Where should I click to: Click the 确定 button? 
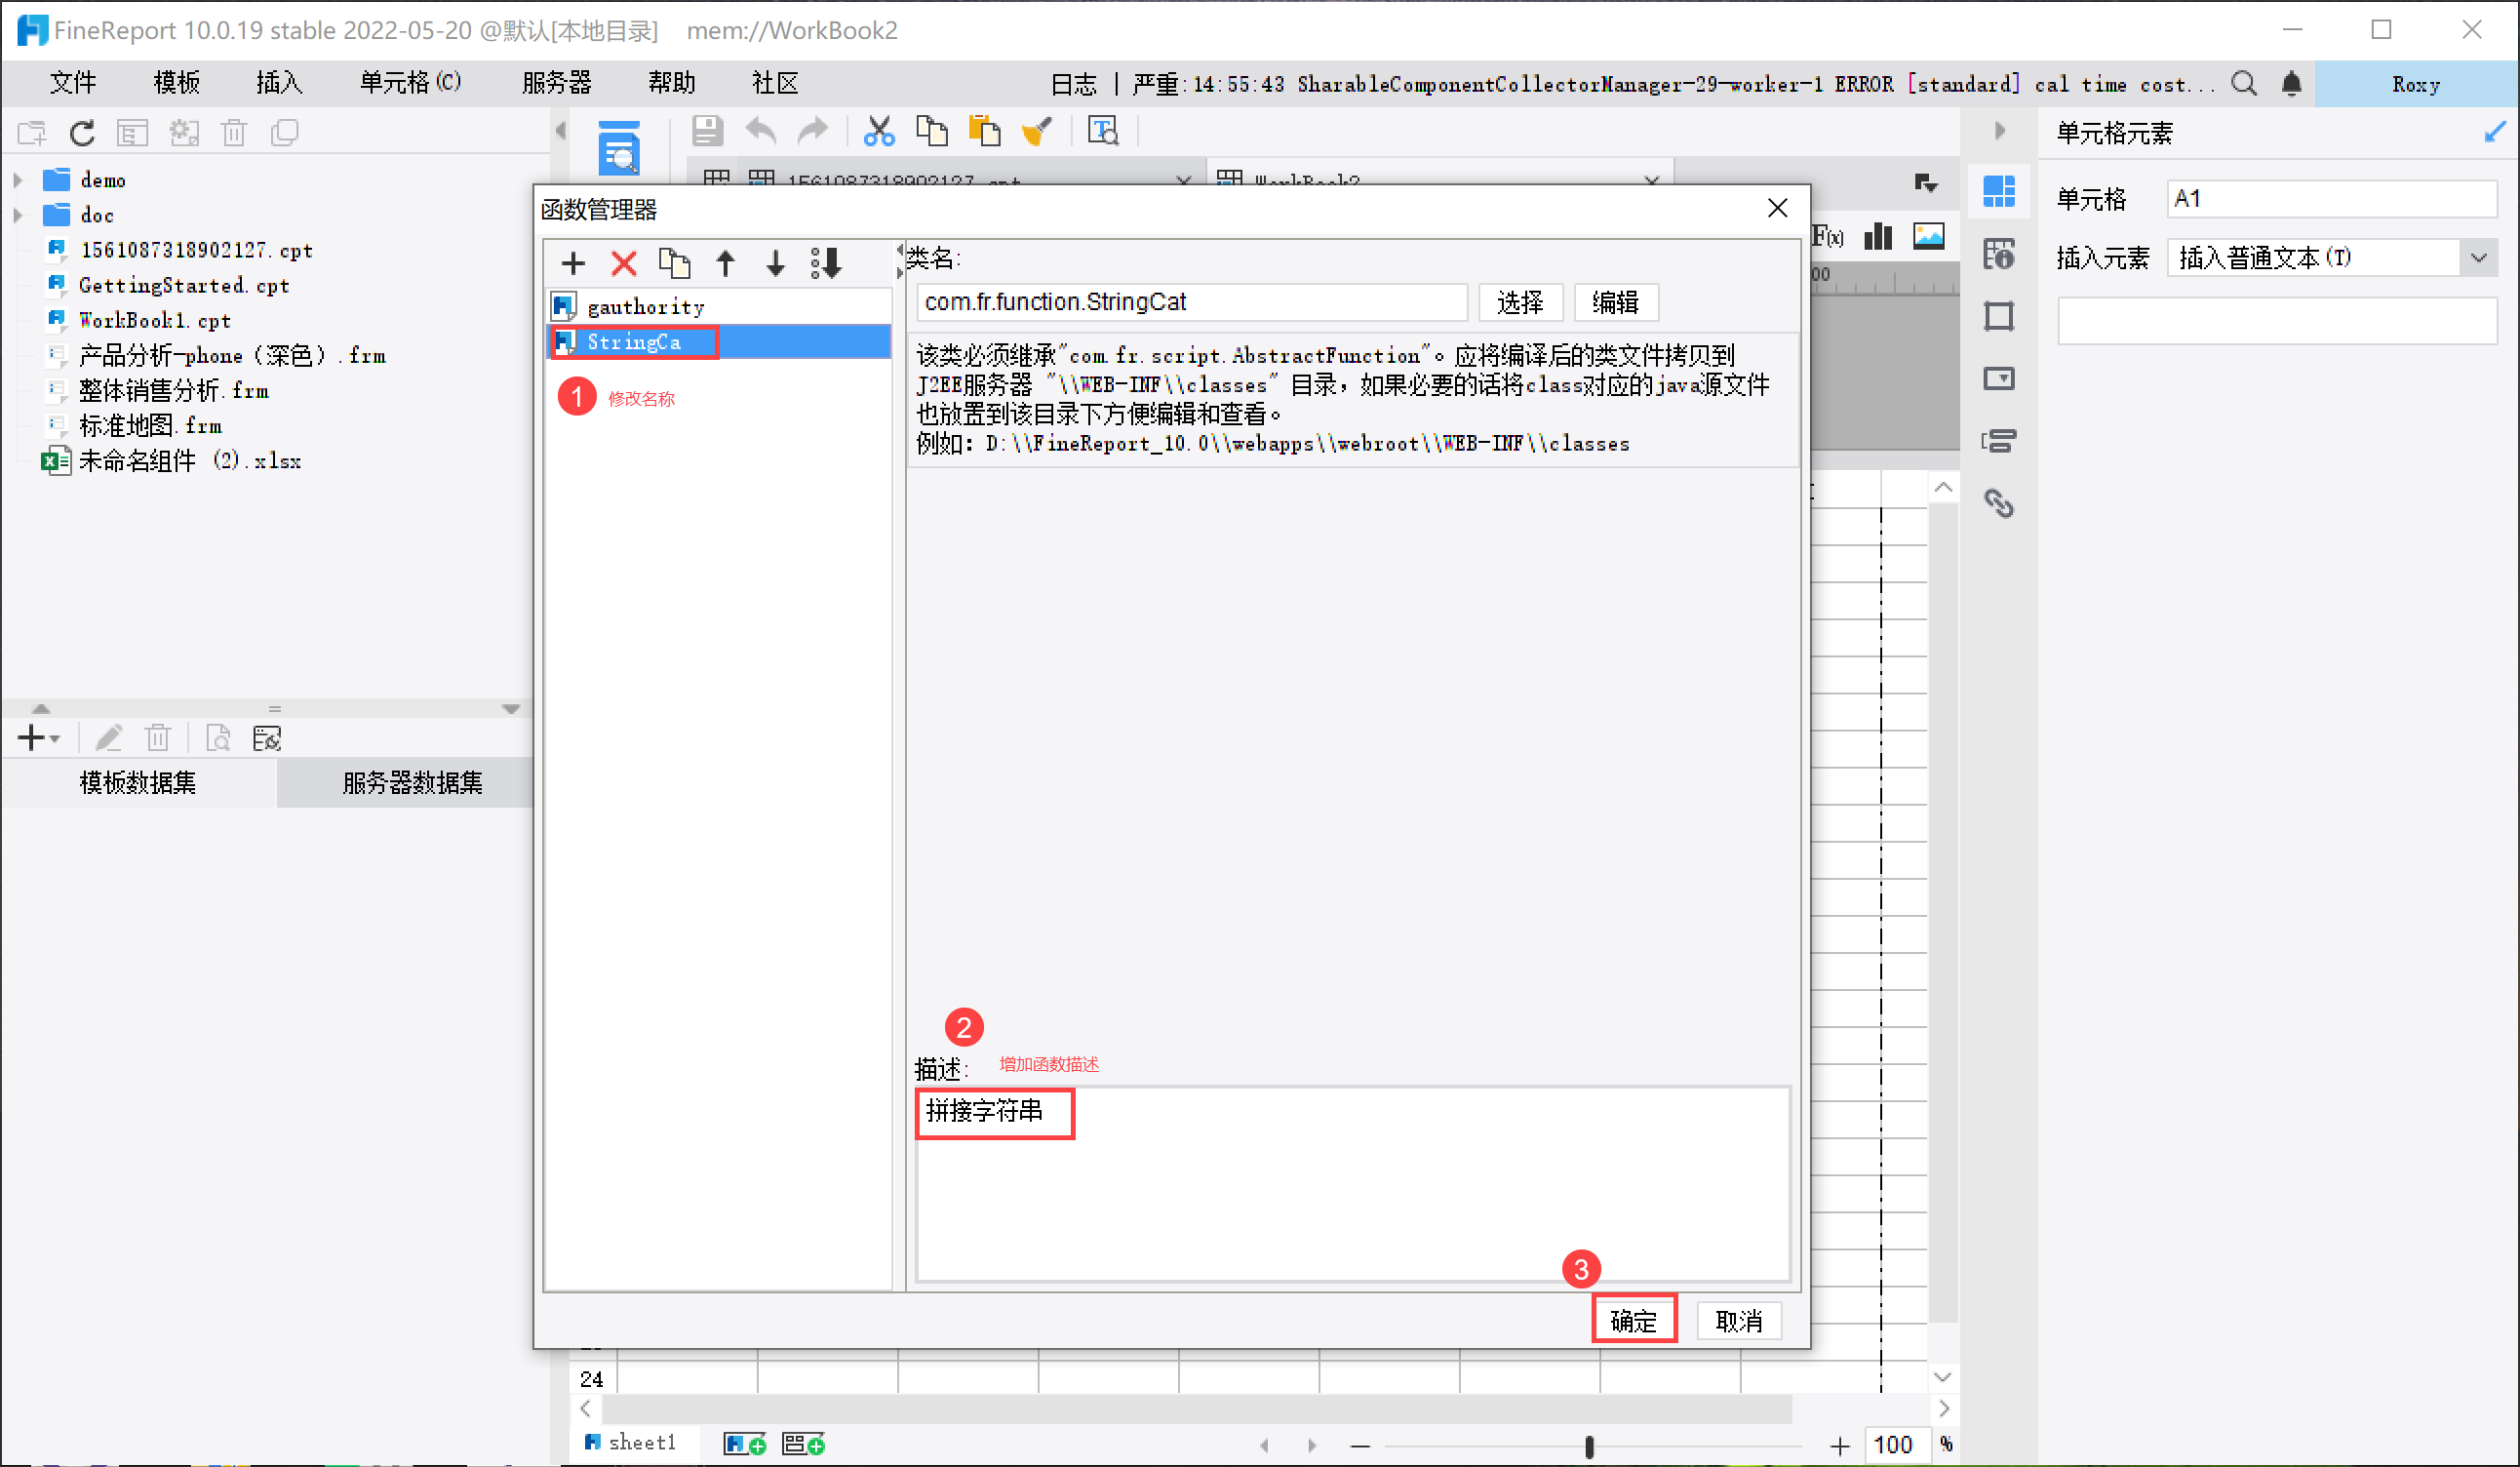point(1633,1321)
